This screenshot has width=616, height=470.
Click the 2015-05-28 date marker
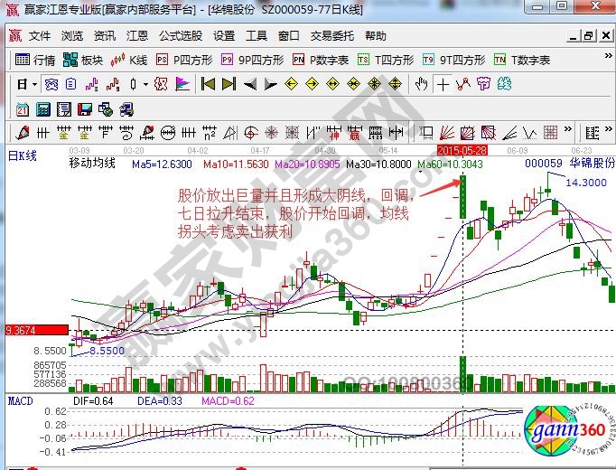[x=460, y=148]
